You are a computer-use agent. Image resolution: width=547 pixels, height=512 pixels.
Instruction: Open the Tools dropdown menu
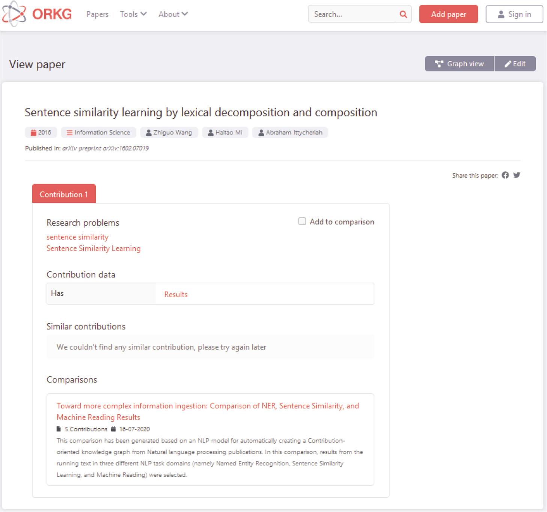pyautogui.click(x=133, y=14)
